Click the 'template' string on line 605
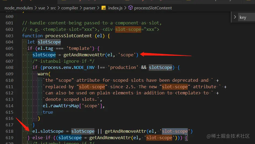 79,48
